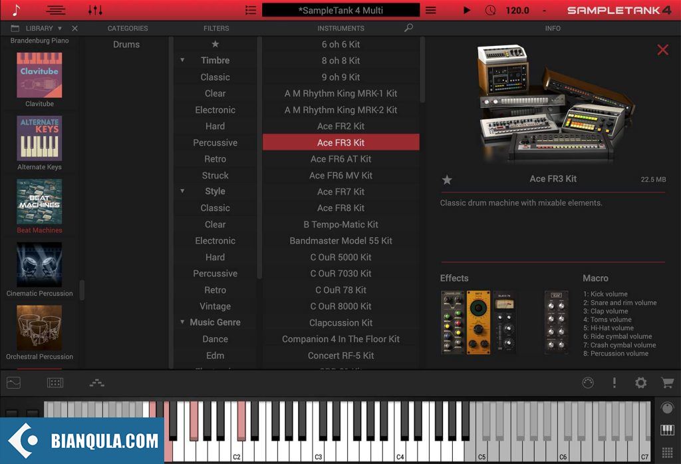Toggle the metronome clock icon
The height and width of the screenshot is (464, 681).
click(x=490, y=10)
